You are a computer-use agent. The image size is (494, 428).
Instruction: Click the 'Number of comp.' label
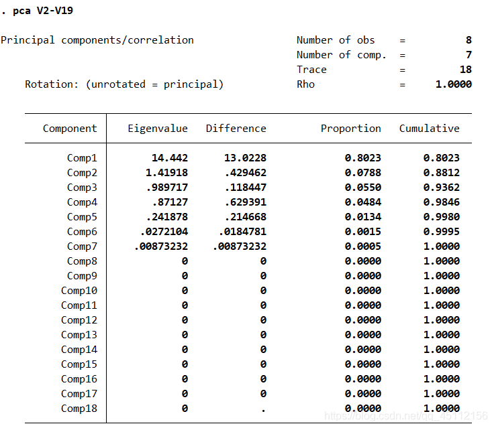pyautogui.click(x=342, y=55)
